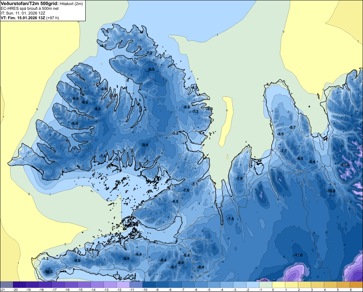Click the -7.3 temperature label on map
Screen dimensions: 363x292
click(195, 111)
